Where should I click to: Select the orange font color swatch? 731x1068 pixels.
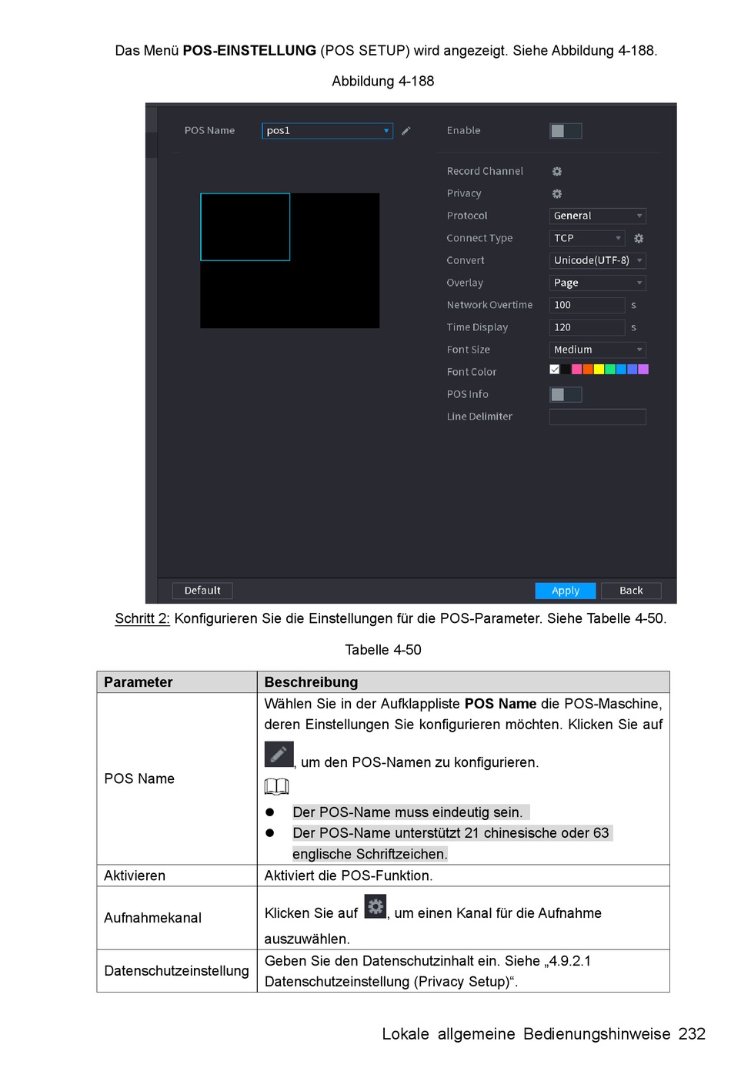point(588,370)
